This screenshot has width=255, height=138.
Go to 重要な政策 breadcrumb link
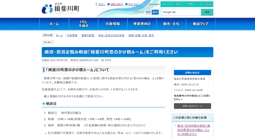pos(88,35)
